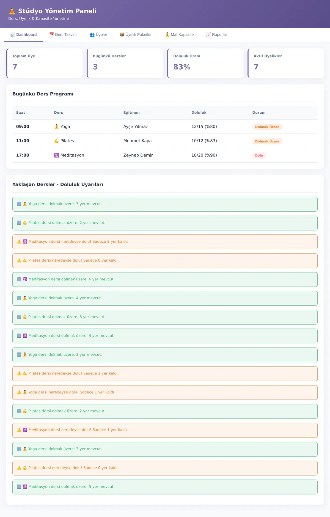
Task: Click info icon on Pilates '3 yer mevcut' alert
Action: coord(19,317)
